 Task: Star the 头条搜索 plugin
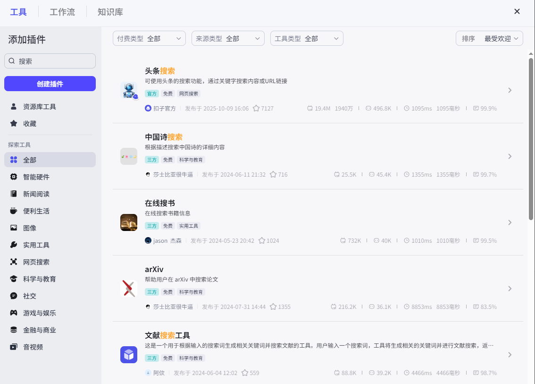click(x=256, y=108)
